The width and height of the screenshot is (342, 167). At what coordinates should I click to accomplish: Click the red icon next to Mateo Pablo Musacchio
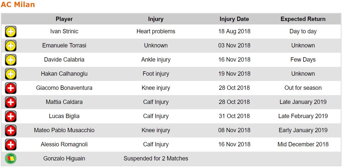11,131
